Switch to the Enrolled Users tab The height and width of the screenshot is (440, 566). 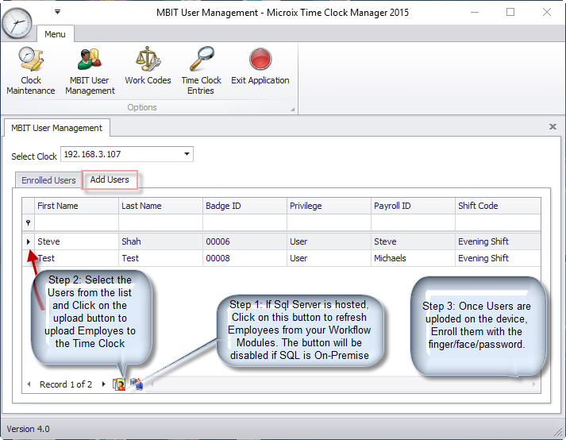click(x=48, y=180)
